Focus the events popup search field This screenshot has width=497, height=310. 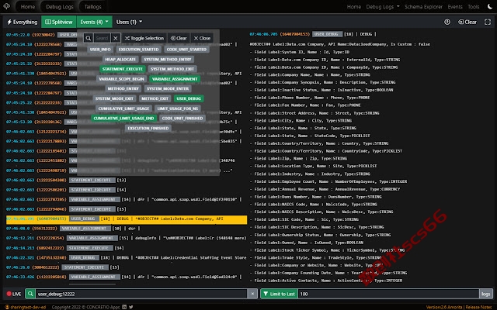102,38
